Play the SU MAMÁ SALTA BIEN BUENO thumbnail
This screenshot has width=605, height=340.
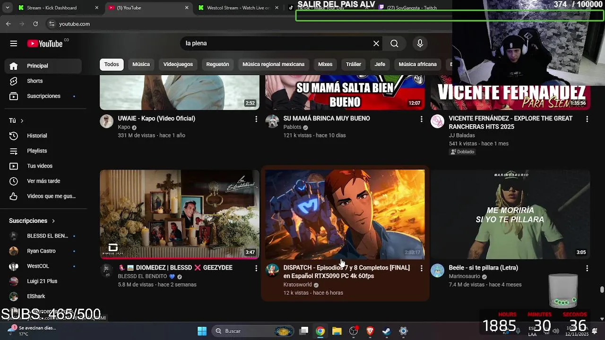pos(345,93)
